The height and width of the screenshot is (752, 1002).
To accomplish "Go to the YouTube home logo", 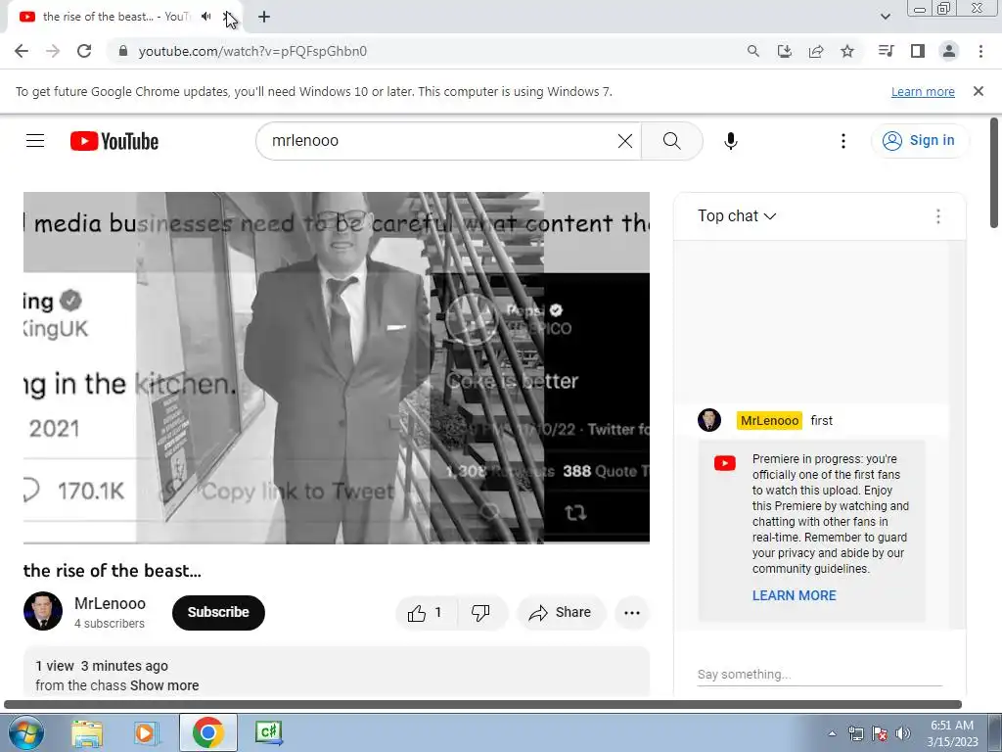I will pyautogui.click(x=114, y=141).
